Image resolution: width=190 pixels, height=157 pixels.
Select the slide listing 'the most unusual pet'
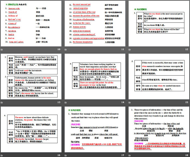[95, 24]
